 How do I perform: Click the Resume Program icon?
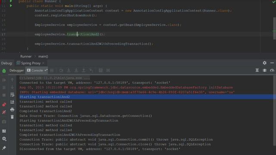click(4, 80)
